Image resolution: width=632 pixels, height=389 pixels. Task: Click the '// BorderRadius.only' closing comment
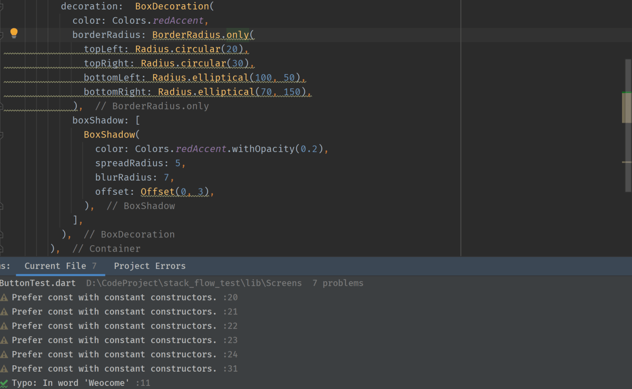click(x=152, y=106)
